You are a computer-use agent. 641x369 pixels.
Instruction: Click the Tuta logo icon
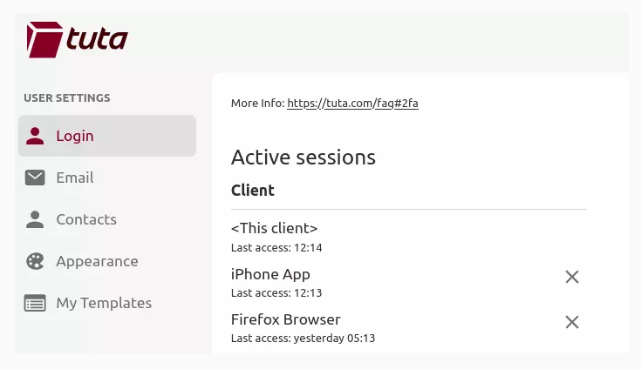point(44,39)
